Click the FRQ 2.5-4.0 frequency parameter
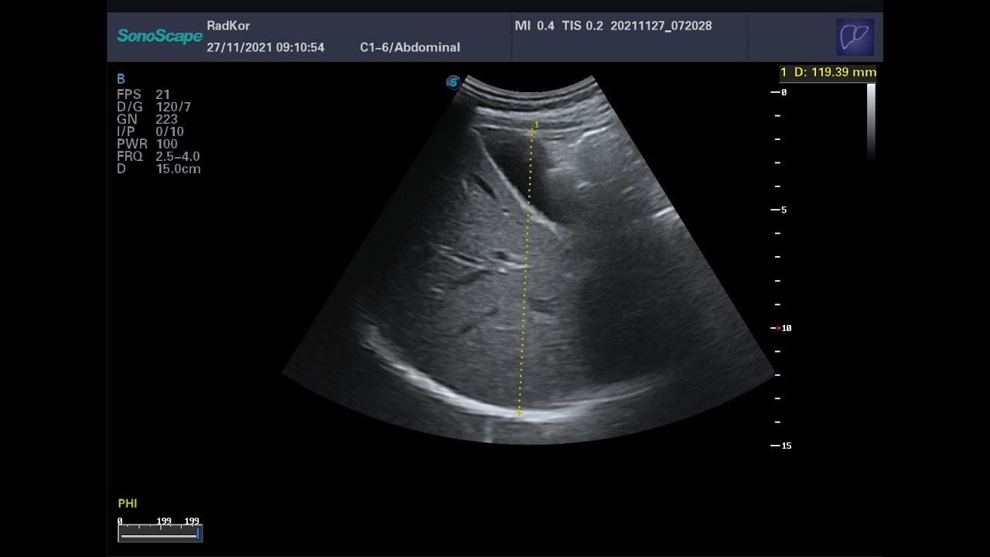 tap(158, 156)
